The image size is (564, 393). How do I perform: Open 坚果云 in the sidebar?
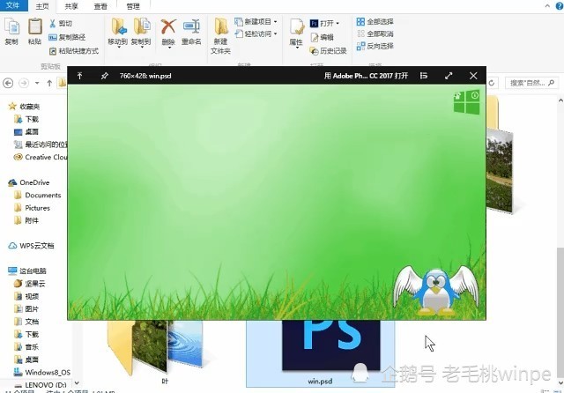pos(30,284)
